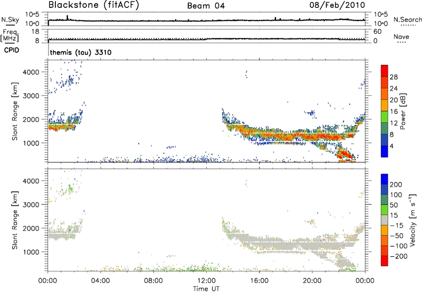Click the spike in the N.Sky noise trace
422x292 pixels.
68,18
